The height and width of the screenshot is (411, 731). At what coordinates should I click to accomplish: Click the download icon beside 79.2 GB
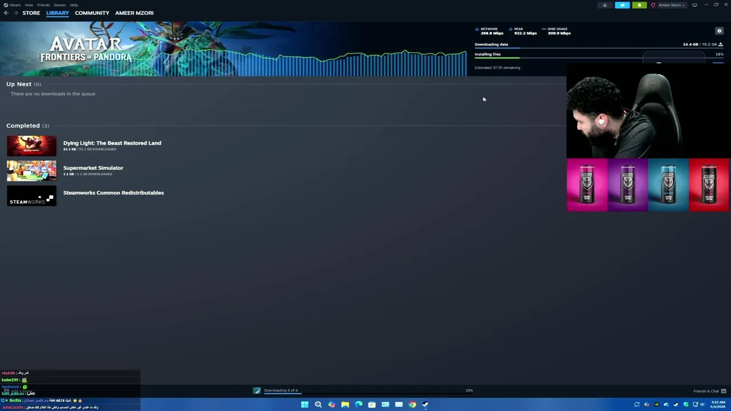[x=721, y=44]
